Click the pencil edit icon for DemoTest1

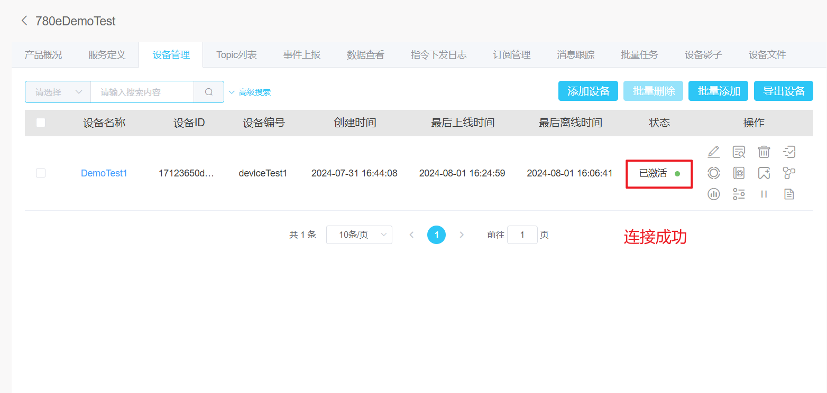click(x=714, y=152)
